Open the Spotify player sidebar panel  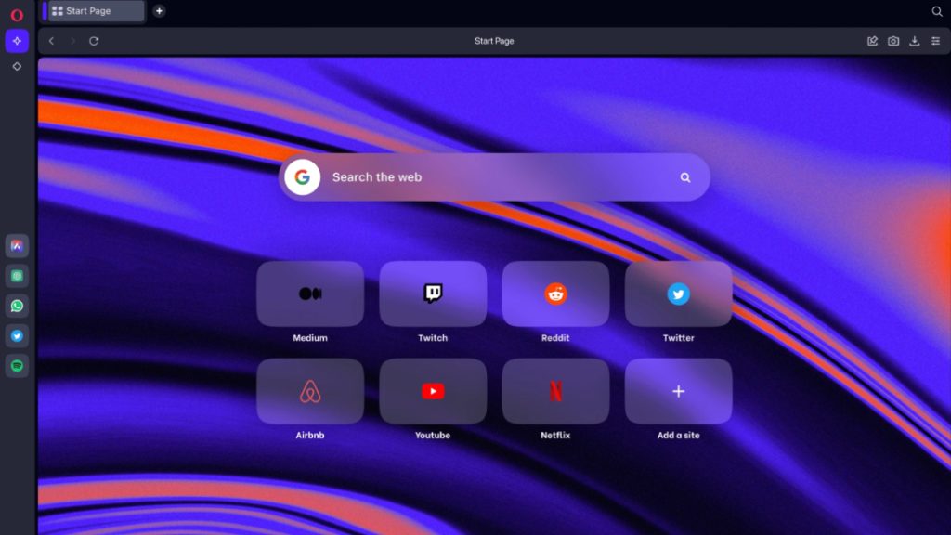(x=17, y=367)
